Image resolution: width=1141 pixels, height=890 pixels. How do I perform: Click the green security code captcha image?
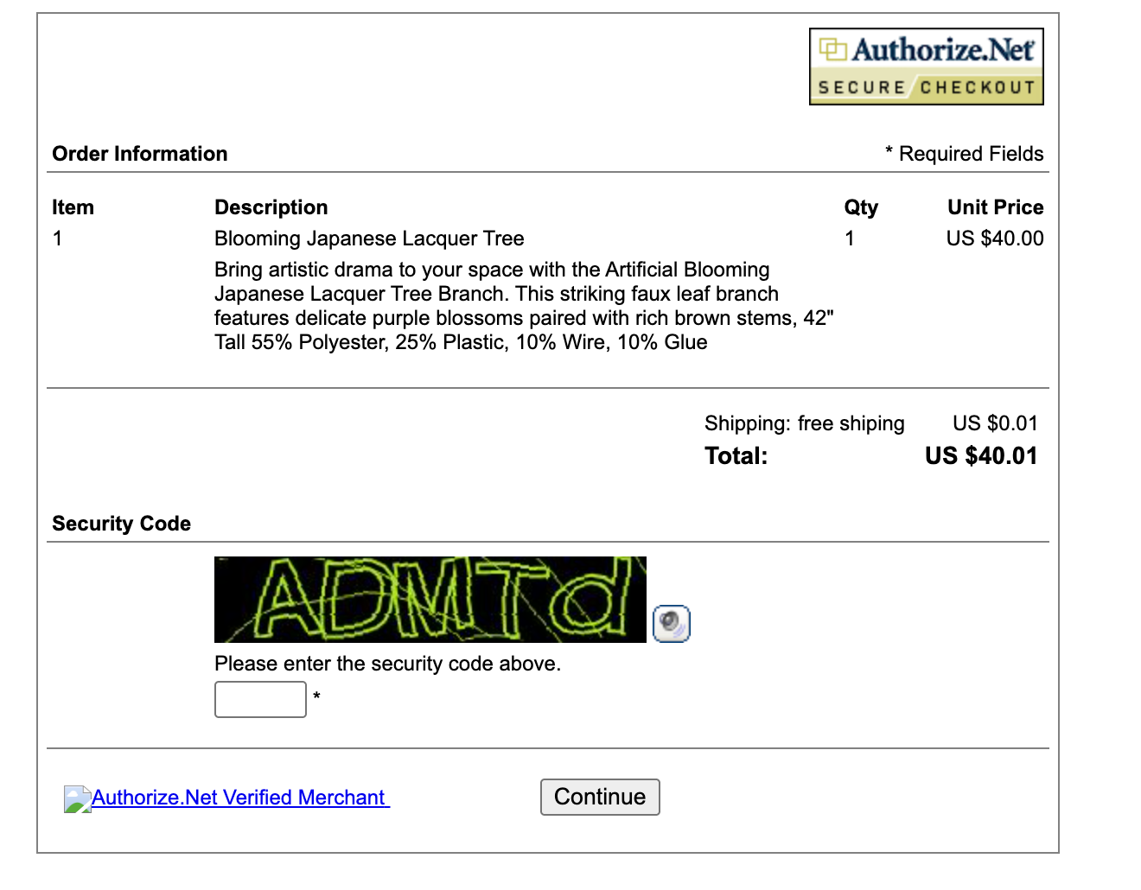point(430,600)
